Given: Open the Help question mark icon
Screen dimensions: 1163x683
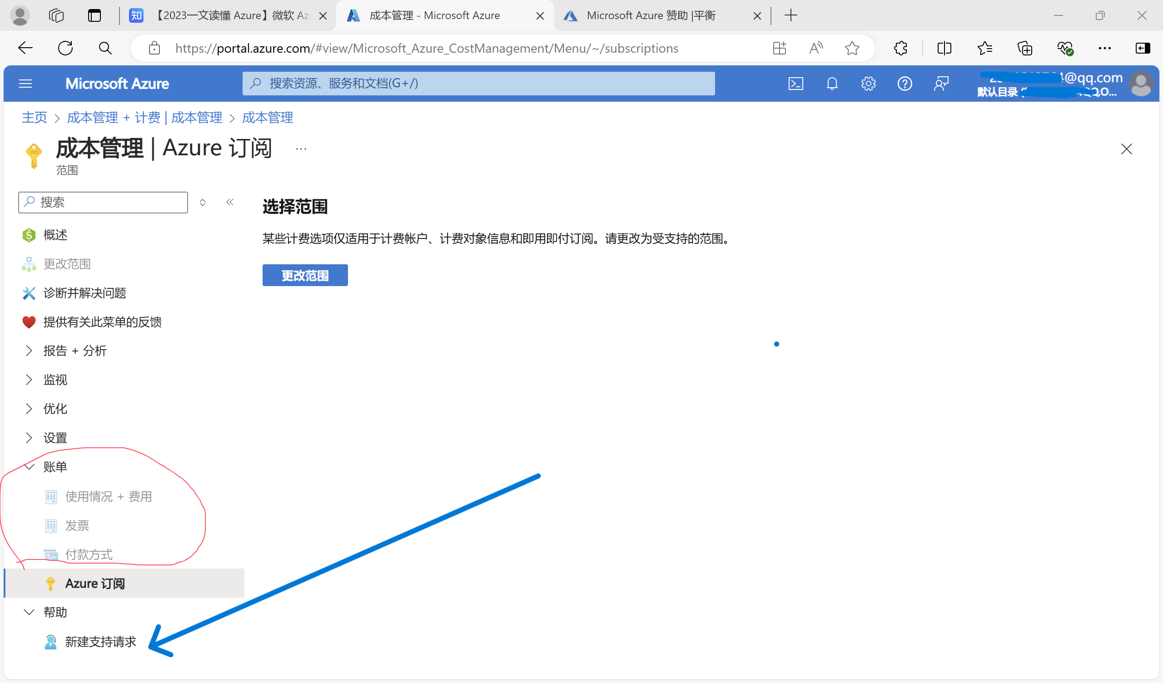Looking at the screenshot, I should tap(905, 84).
